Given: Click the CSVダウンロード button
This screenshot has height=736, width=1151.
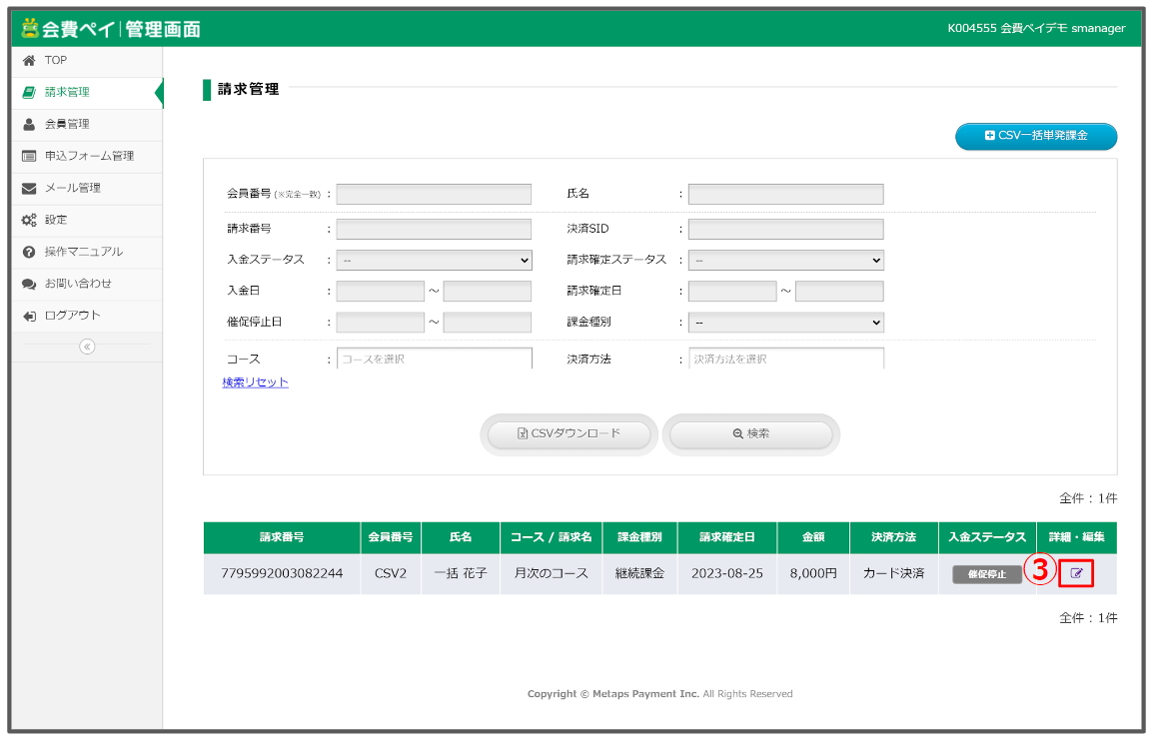Looking at the screenshot, I should click(x=569, y=434).
